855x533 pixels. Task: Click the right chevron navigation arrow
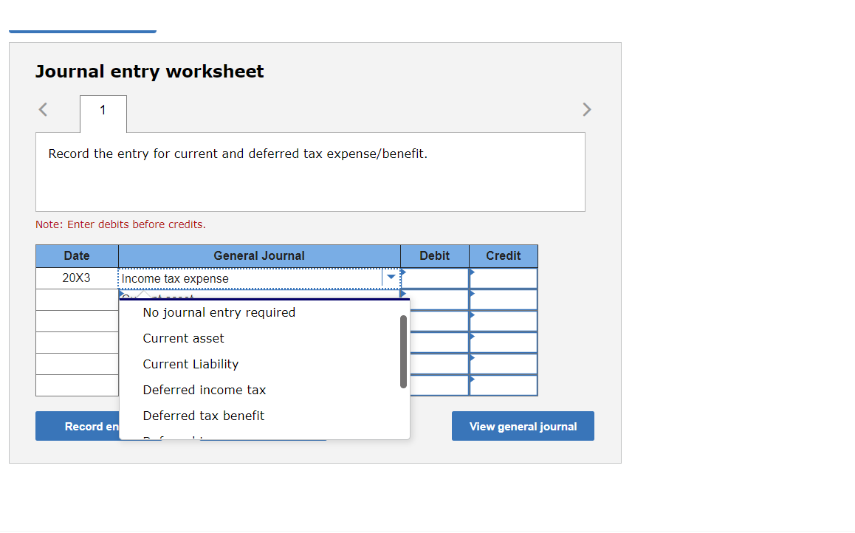pyautogui.click(x=587, y=109)
